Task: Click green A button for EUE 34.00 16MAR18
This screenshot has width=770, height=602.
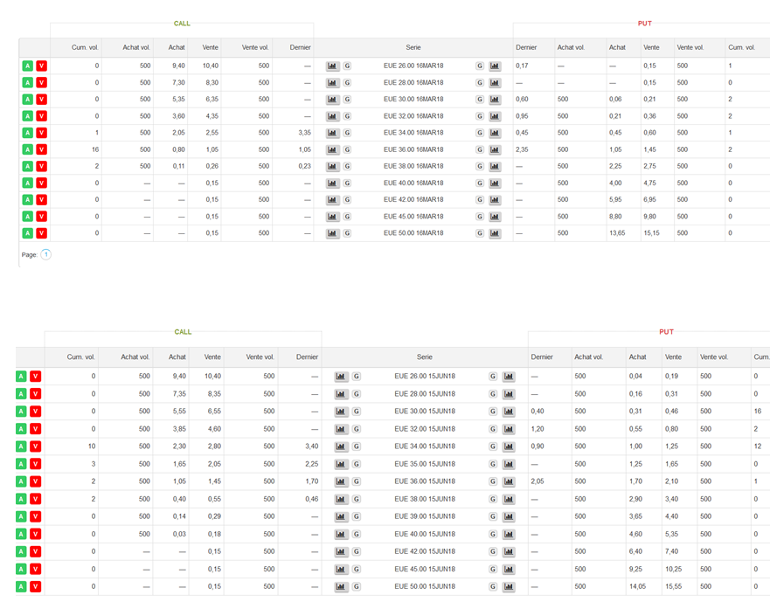Action: pos(27,133)
